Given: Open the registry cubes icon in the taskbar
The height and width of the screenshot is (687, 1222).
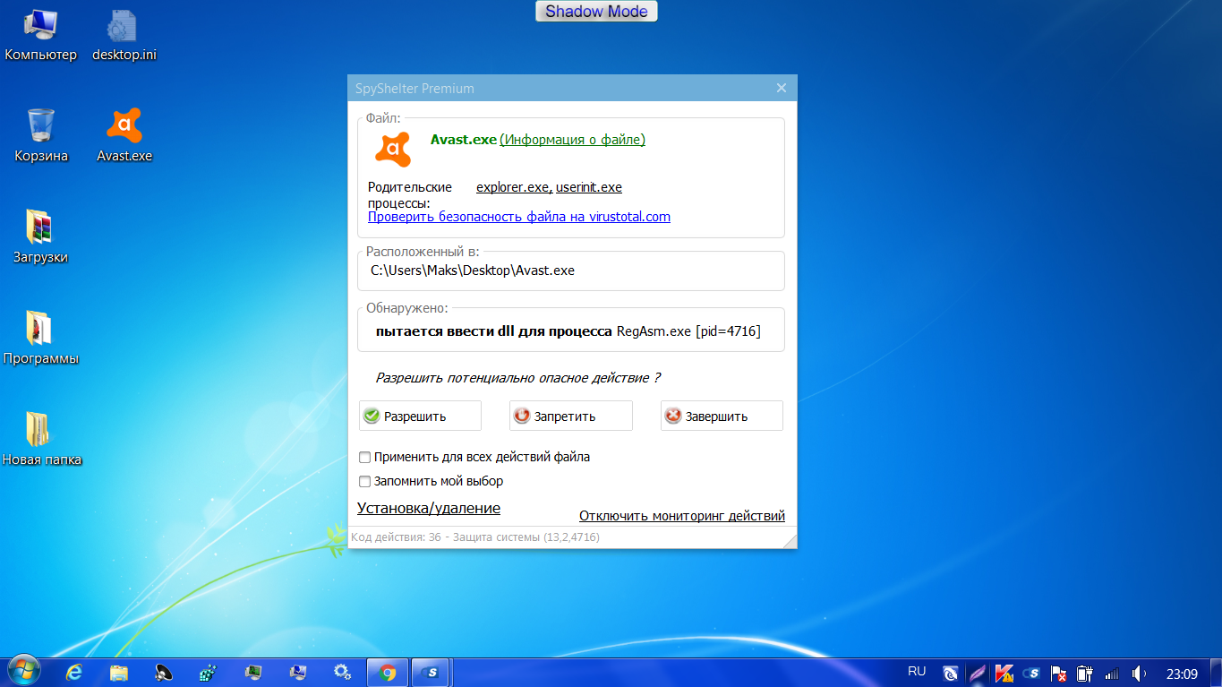Looking at the screenshot, I should pyautogui.click(x=209, y=672).
